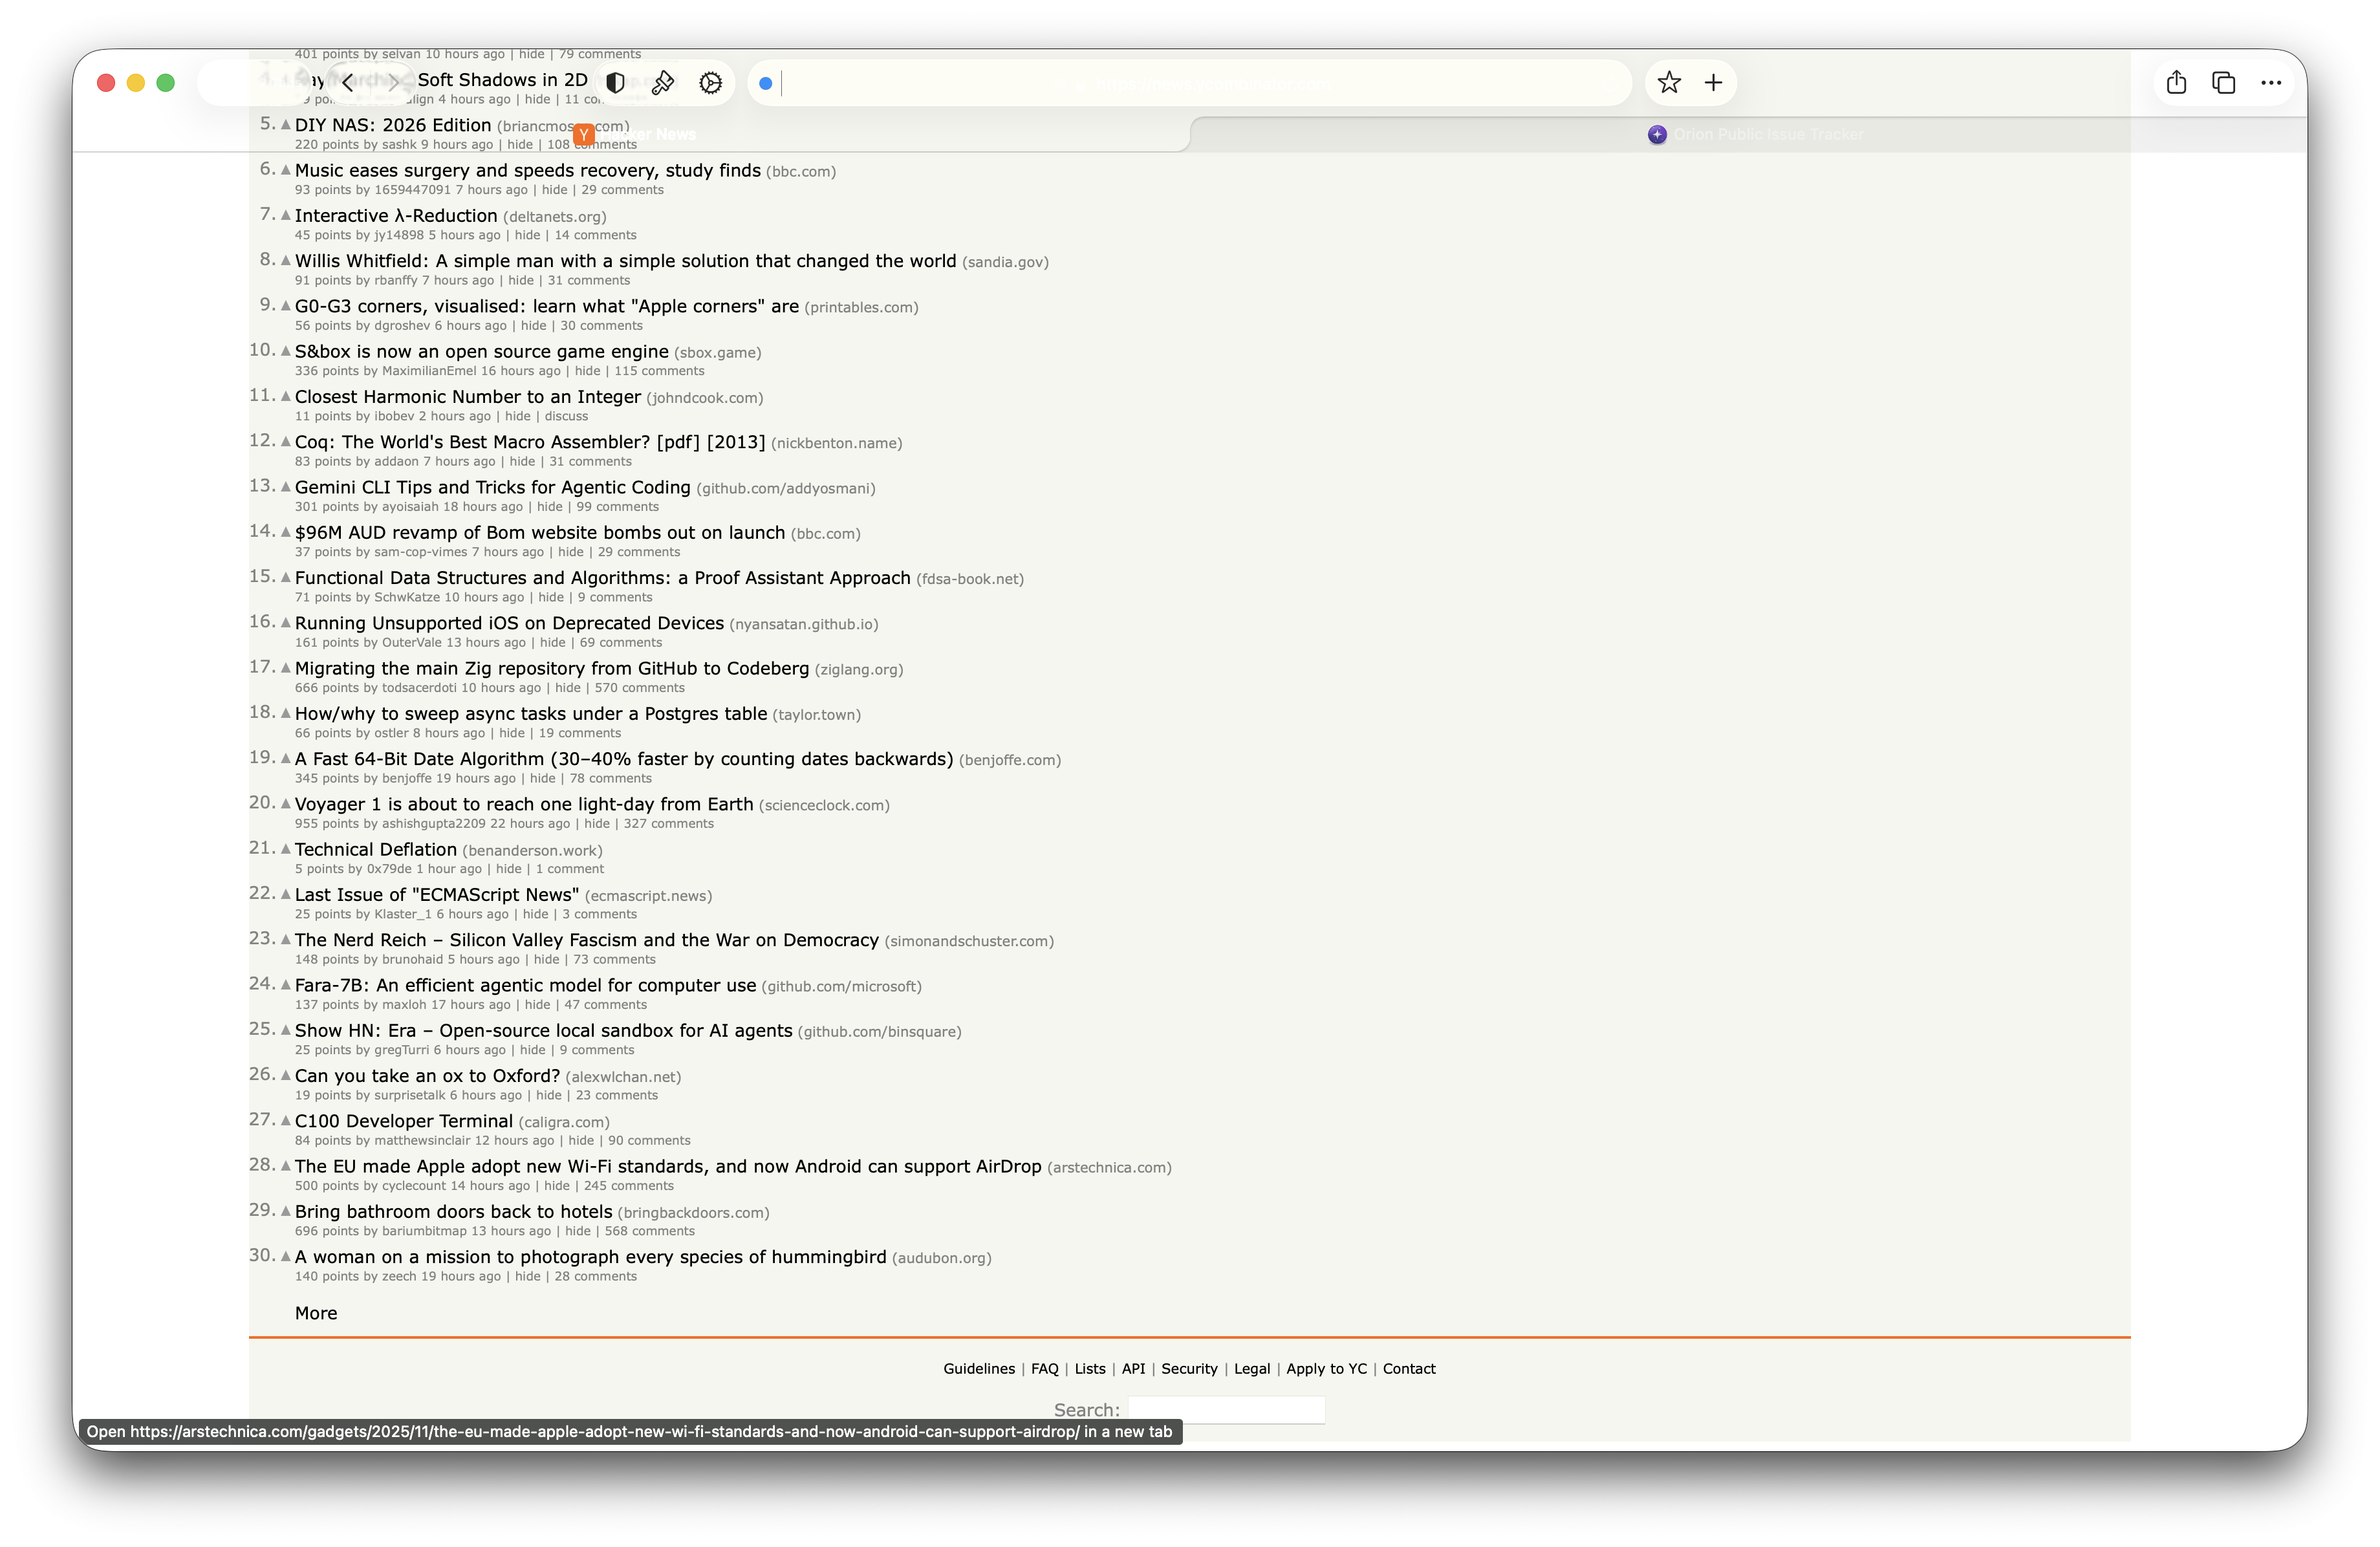Switch to the Hacker News tab

pos(640,134)
